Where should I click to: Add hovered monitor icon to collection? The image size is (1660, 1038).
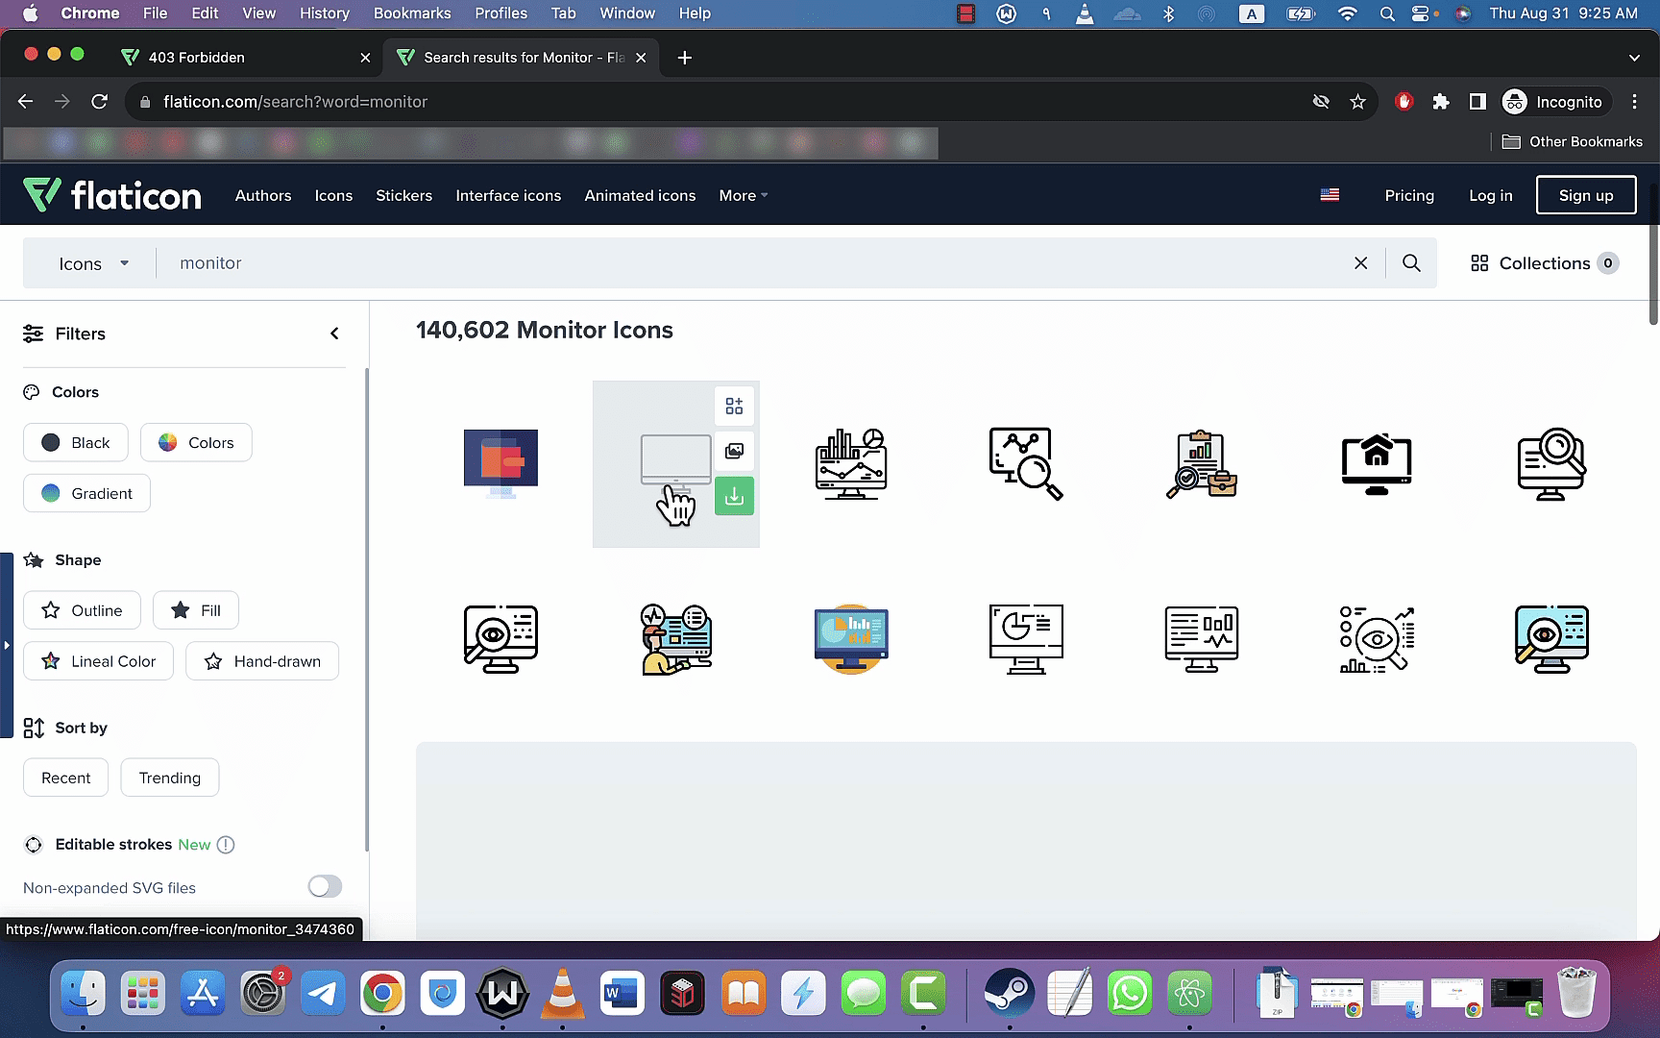coord(734,406)
